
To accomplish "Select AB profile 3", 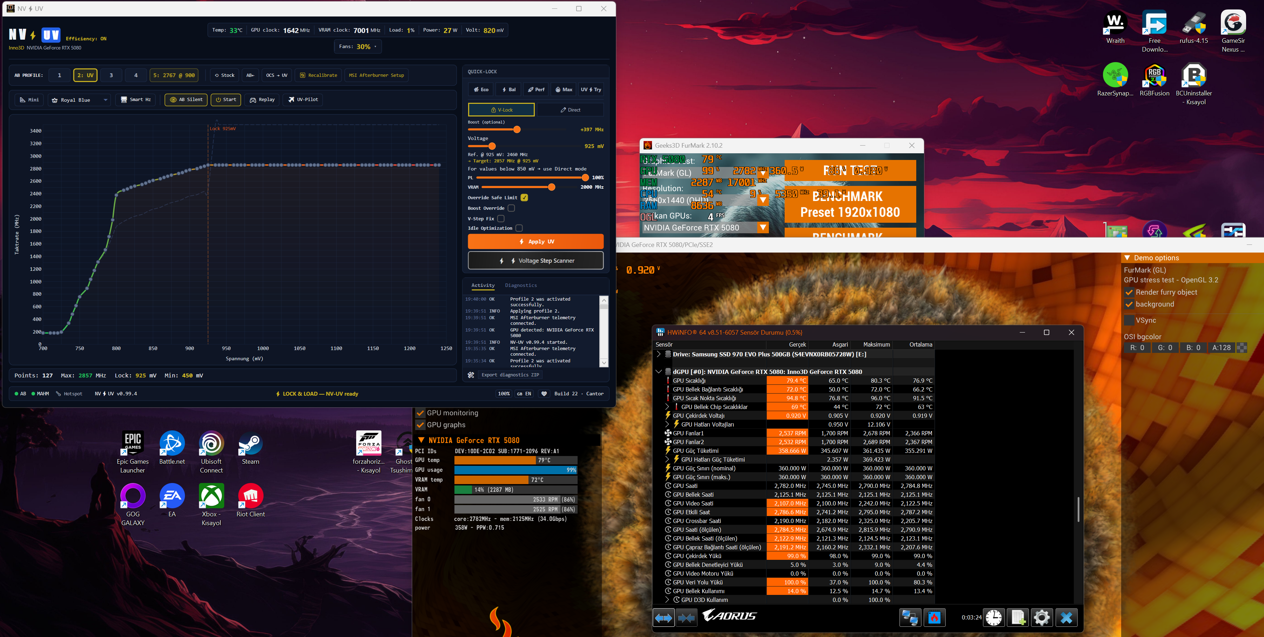I will (111, 75).
